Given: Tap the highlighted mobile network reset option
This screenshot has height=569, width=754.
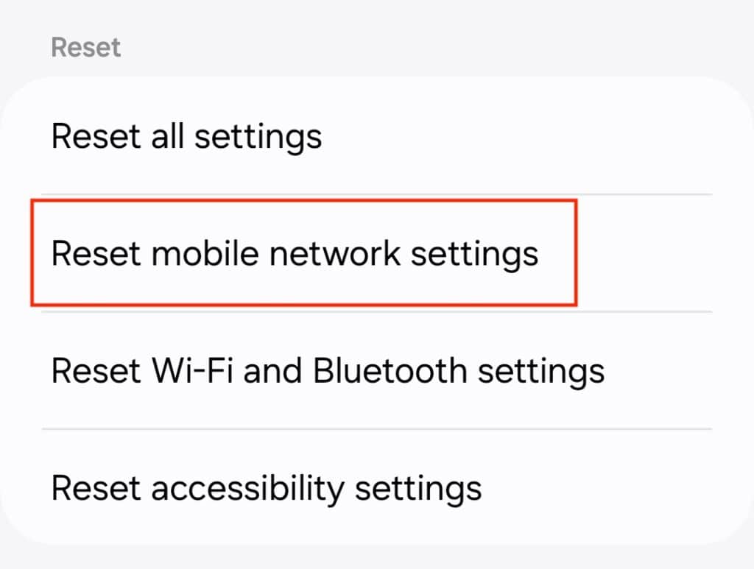Looking at the screenshot, I should pyautogui.click(x=295, y=252).
